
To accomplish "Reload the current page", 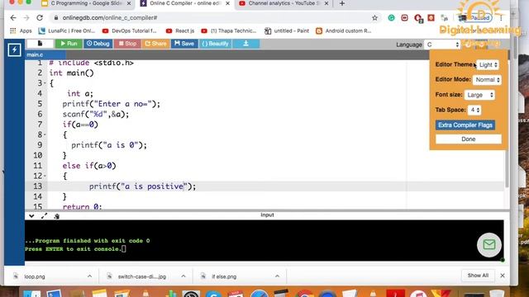I will click(40, 17).
